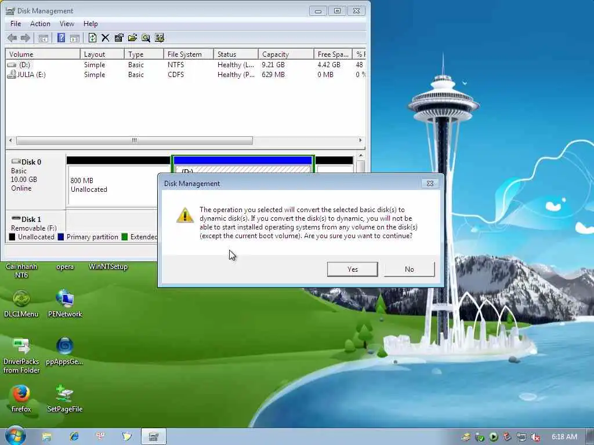594x445 pixels.
Task: Click the volume list scroll-right arrow
Action: [x=360, y=140]
